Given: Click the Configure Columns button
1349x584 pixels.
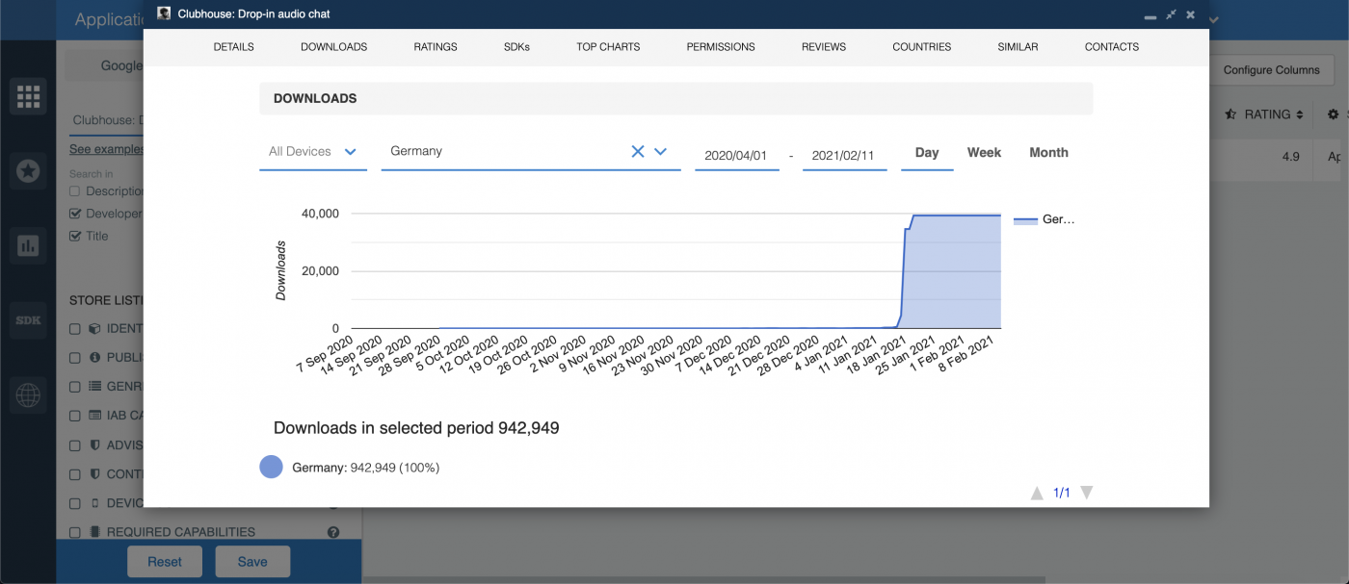Looking at the screenshot, I should click(1274, 69).
